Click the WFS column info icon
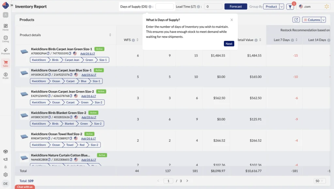334x189 pixels. (x=133, y=40)
